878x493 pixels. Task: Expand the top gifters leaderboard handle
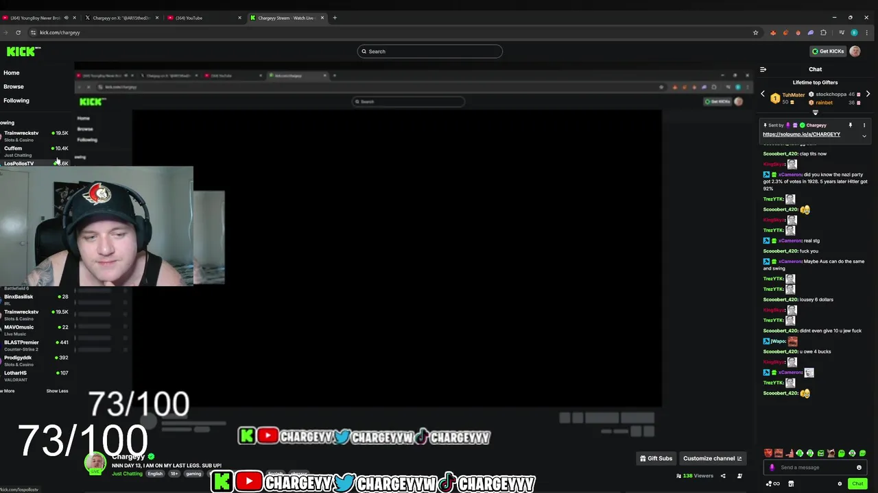click(x=815, y=112)
